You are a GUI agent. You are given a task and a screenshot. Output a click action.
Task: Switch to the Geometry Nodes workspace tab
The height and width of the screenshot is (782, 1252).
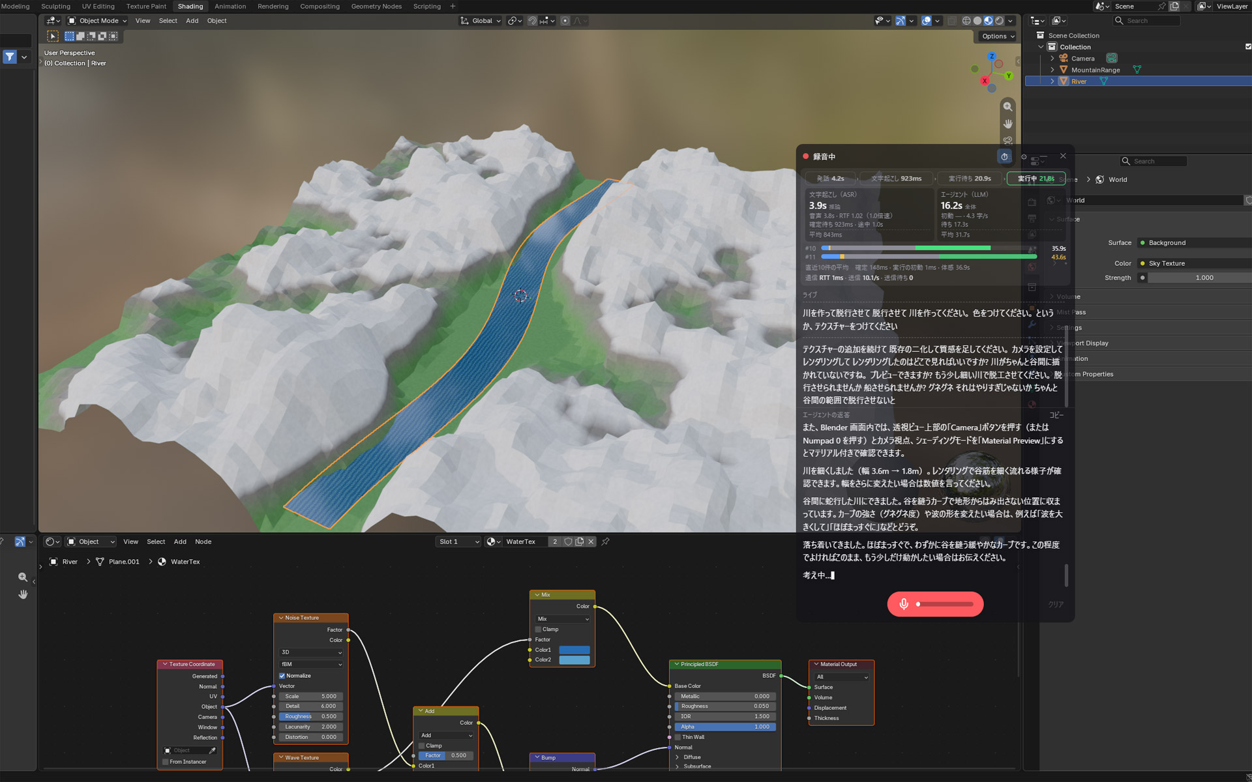376,7
